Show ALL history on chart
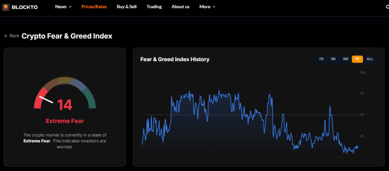Screen dimensions: 389x171 pyautogui.click(x=370, y=59)
